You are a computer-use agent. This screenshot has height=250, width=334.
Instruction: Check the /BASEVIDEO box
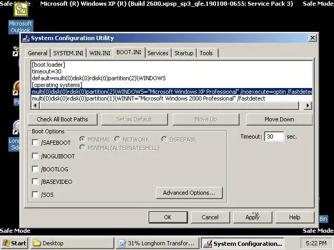pos(35,182)
